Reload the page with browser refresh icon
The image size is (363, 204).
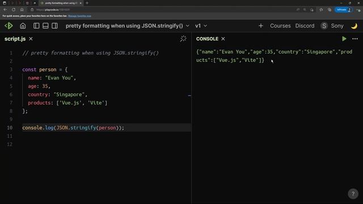click(x=14, y=10)
